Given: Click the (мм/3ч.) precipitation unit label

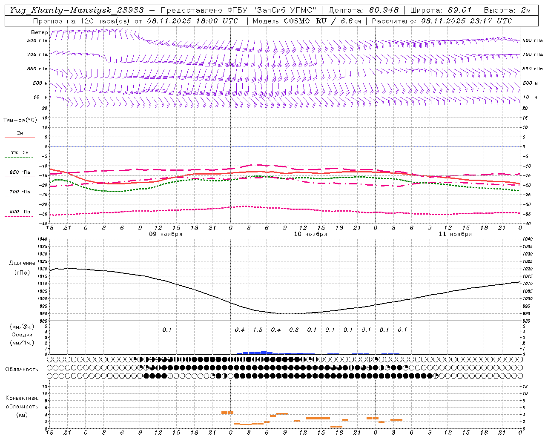Looking at the screenshot, I should pyautogui.click(x=22, y=327).
